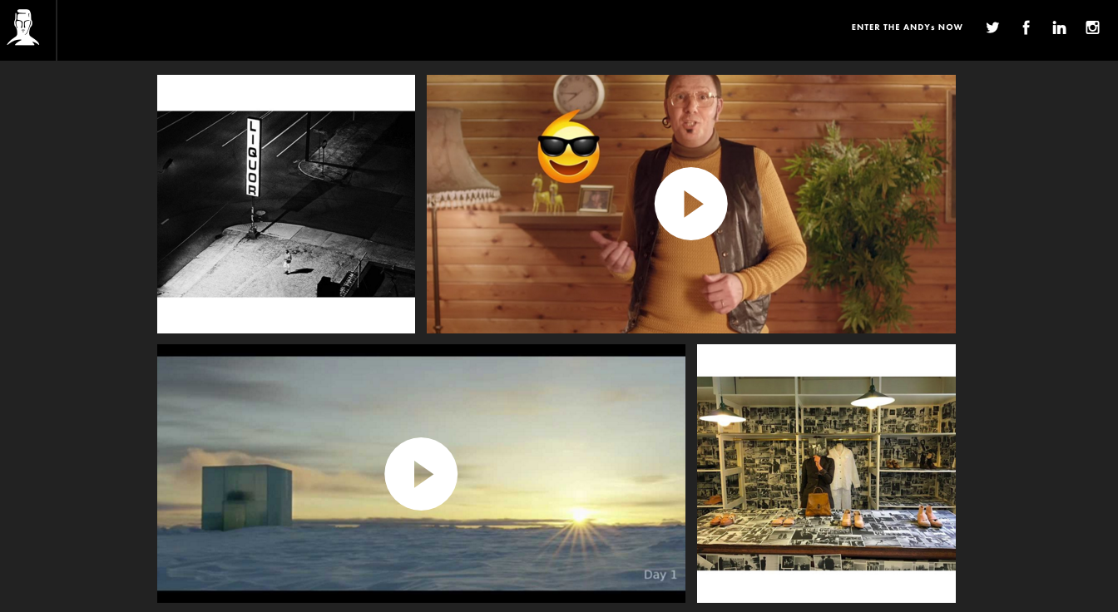The image size is (1118, 612).
Task: Open the ENTER THE ANDYs NOW link
Action: point(907,27)
